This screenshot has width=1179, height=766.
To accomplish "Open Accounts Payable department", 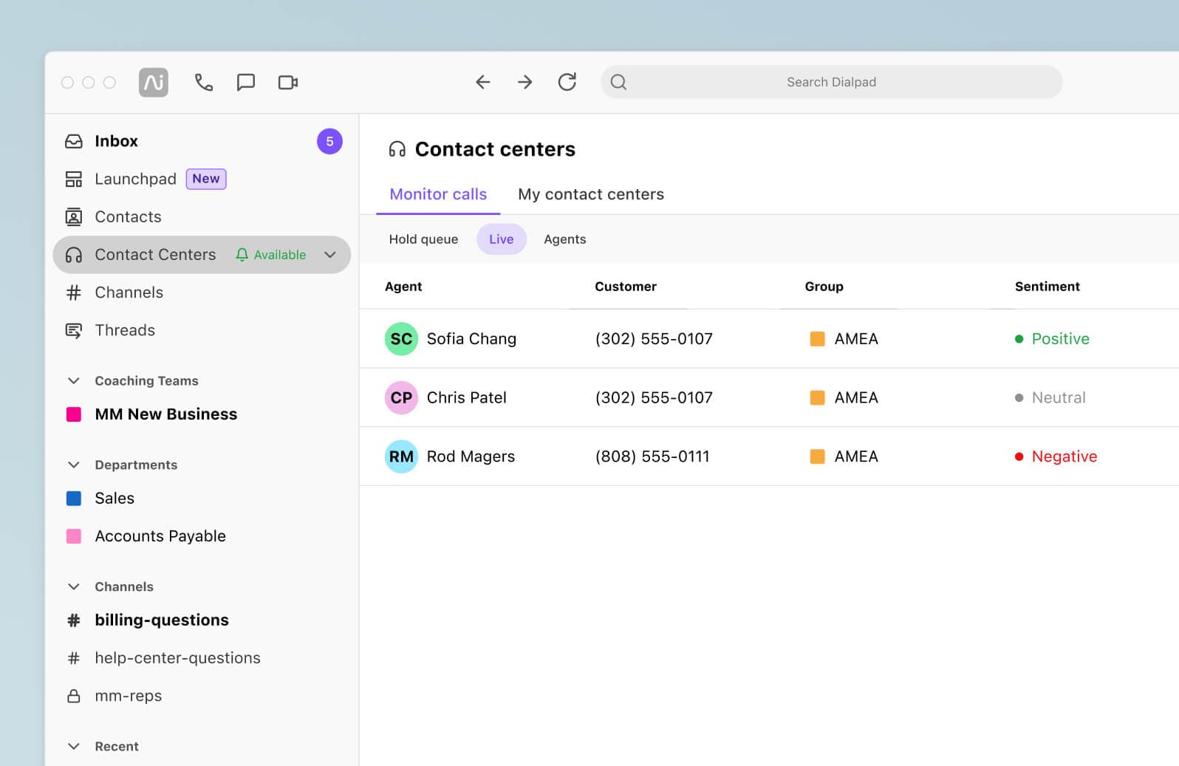I will pos(160,536).
